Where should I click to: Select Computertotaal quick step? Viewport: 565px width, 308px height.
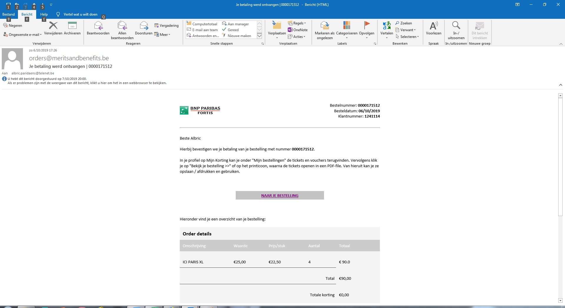click(x=202, y=24)
